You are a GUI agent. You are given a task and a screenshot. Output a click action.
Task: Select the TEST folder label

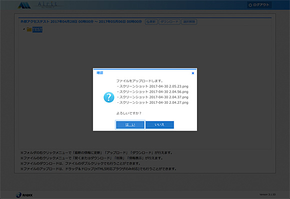(x=37, y=30)
